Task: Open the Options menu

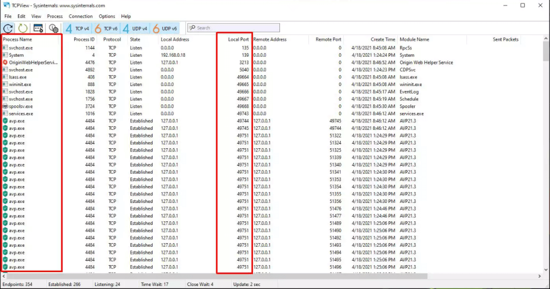Action: point(107,16)
